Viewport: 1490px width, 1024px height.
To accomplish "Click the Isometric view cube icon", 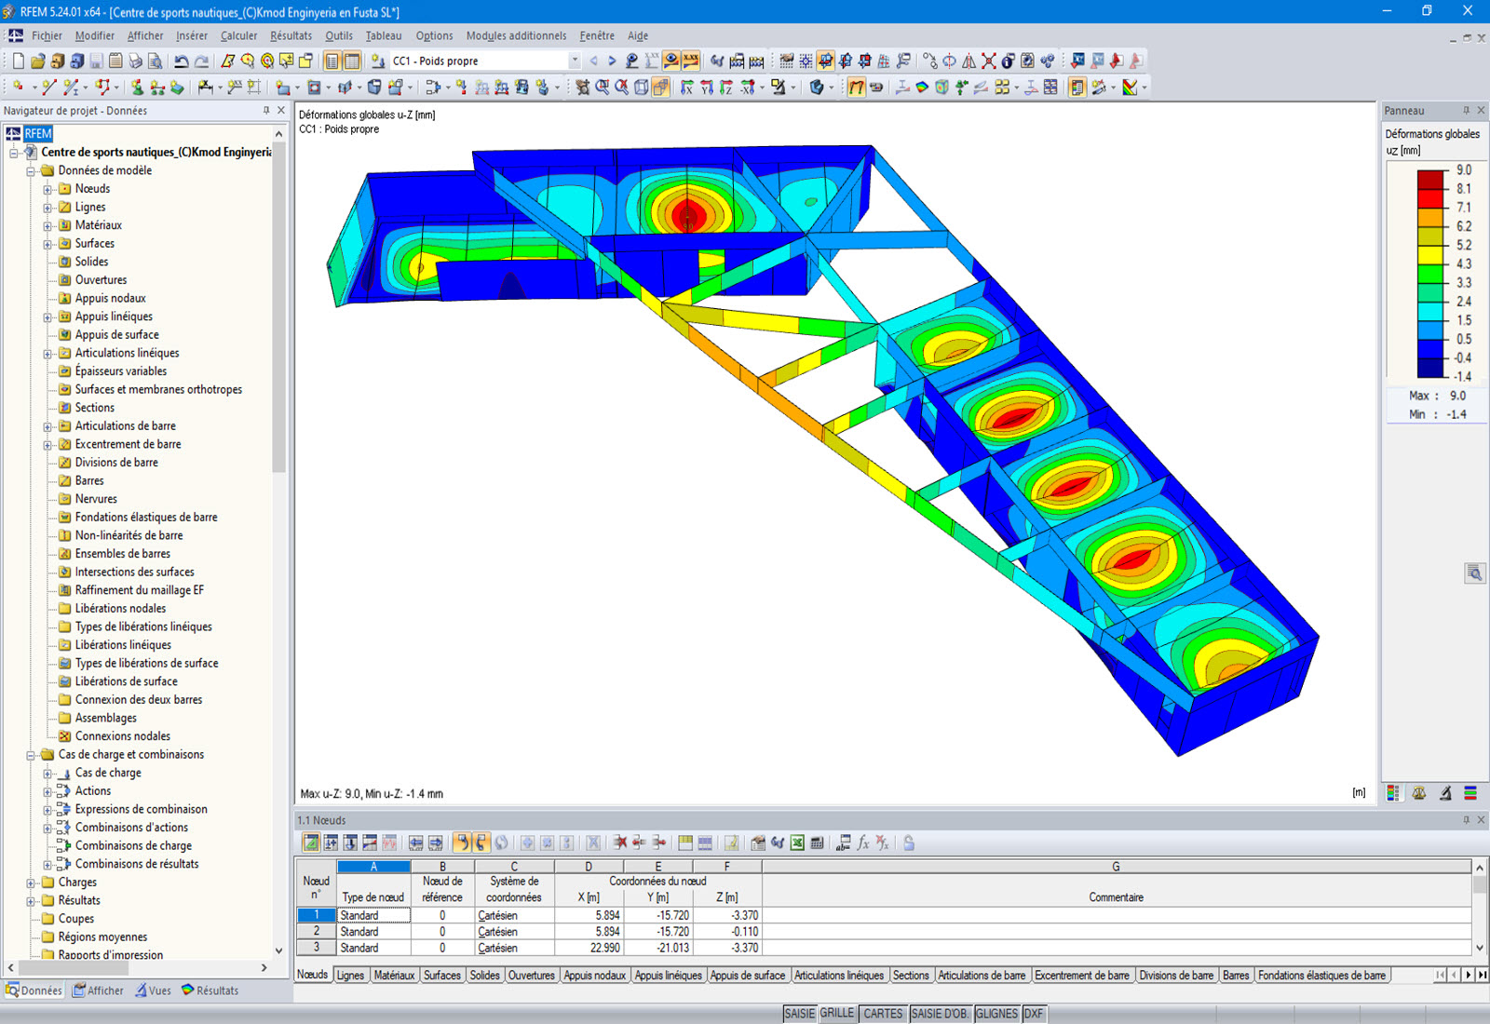I will click(x=642, y=88).
